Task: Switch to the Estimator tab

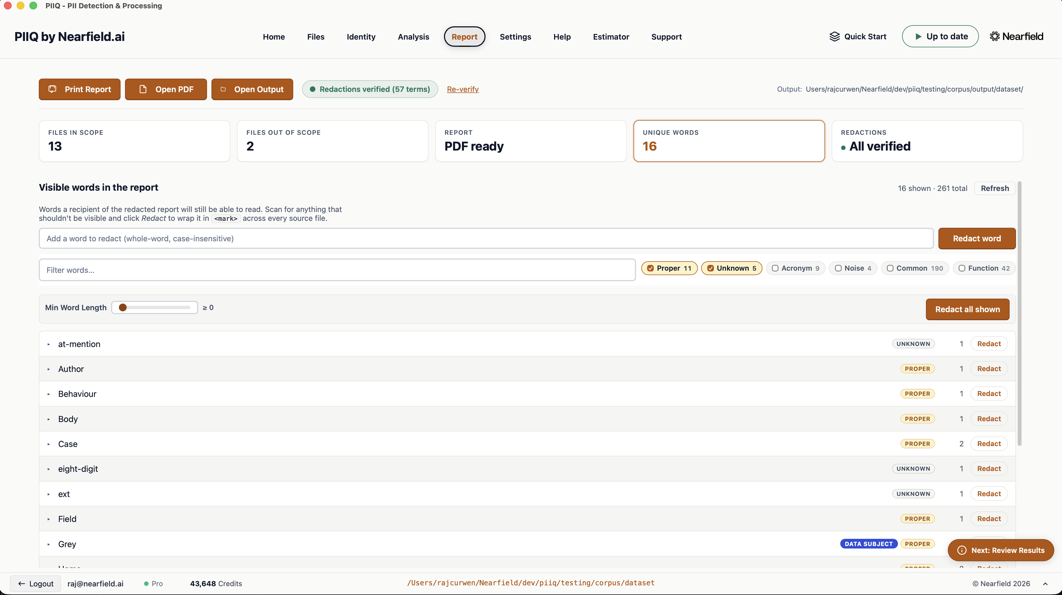Action: click(611, 37)
